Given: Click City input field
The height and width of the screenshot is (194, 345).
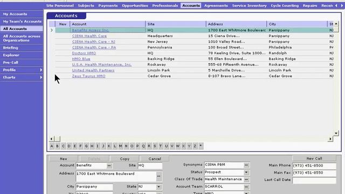Looking at the screenshot, I should coord(94,187).
